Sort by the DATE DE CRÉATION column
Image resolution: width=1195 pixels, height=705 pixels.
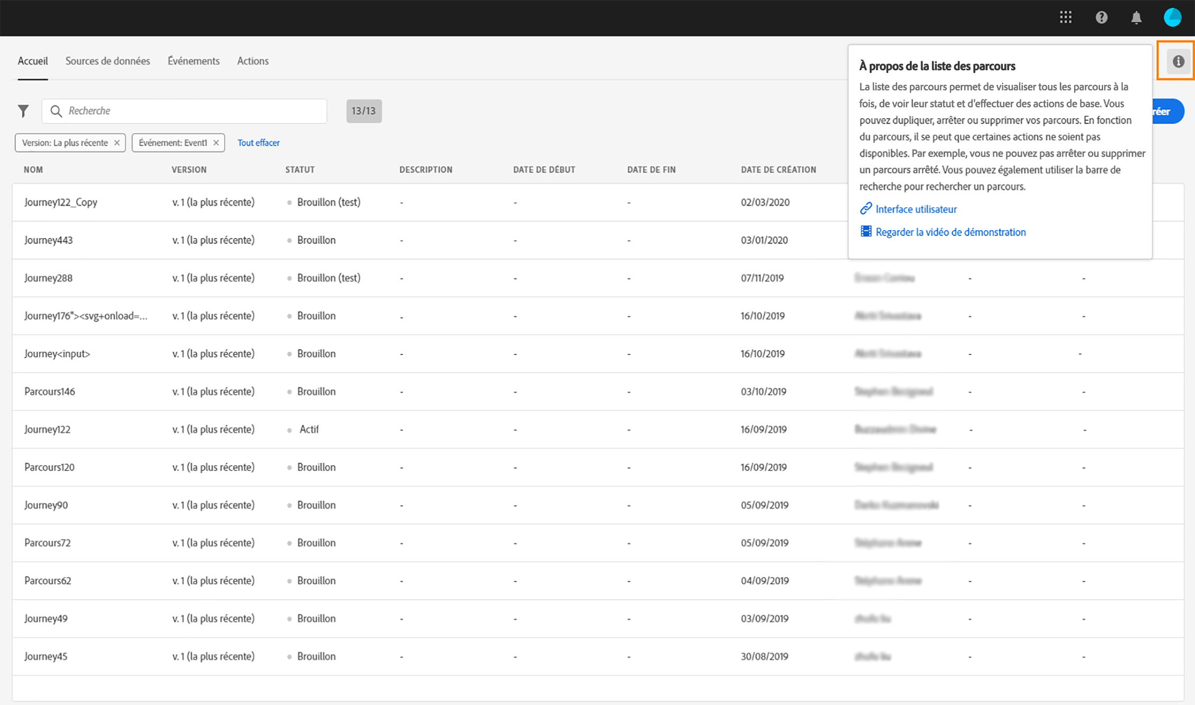pyautogui.click(x=778, y=170)
